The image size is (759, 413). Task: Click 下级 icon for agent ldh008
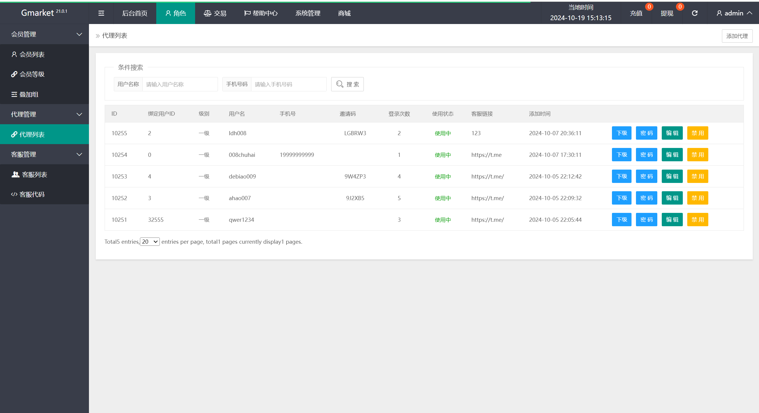click(621, 133)
